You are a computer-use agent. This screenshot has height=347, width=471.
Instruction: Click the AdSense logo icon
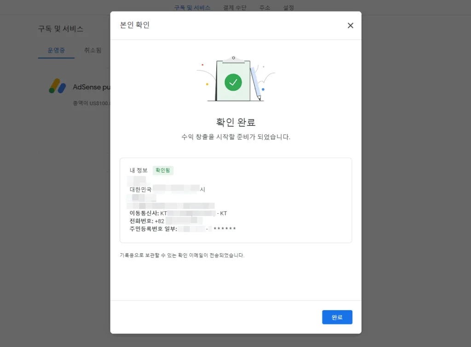(57, 86)
